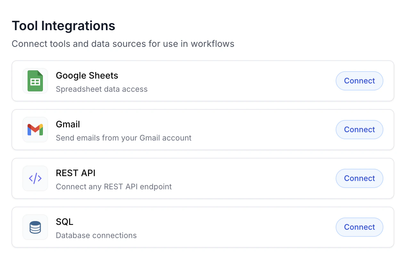
Task: Select the SQL integration card
Action: click(x=203, y=227)
